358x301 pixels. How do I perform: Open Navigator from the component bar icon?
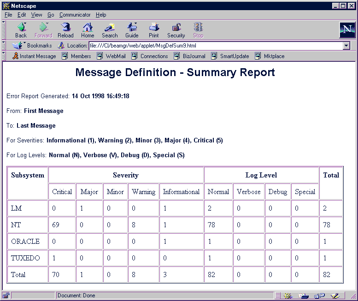288,296
